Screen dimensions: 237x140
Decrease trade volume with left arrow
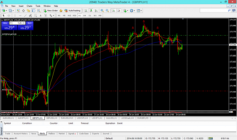[11, 23]
